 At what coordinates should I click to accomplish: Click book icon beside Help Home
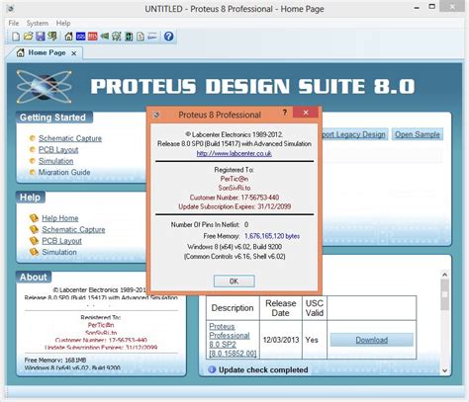pos(34,218)
